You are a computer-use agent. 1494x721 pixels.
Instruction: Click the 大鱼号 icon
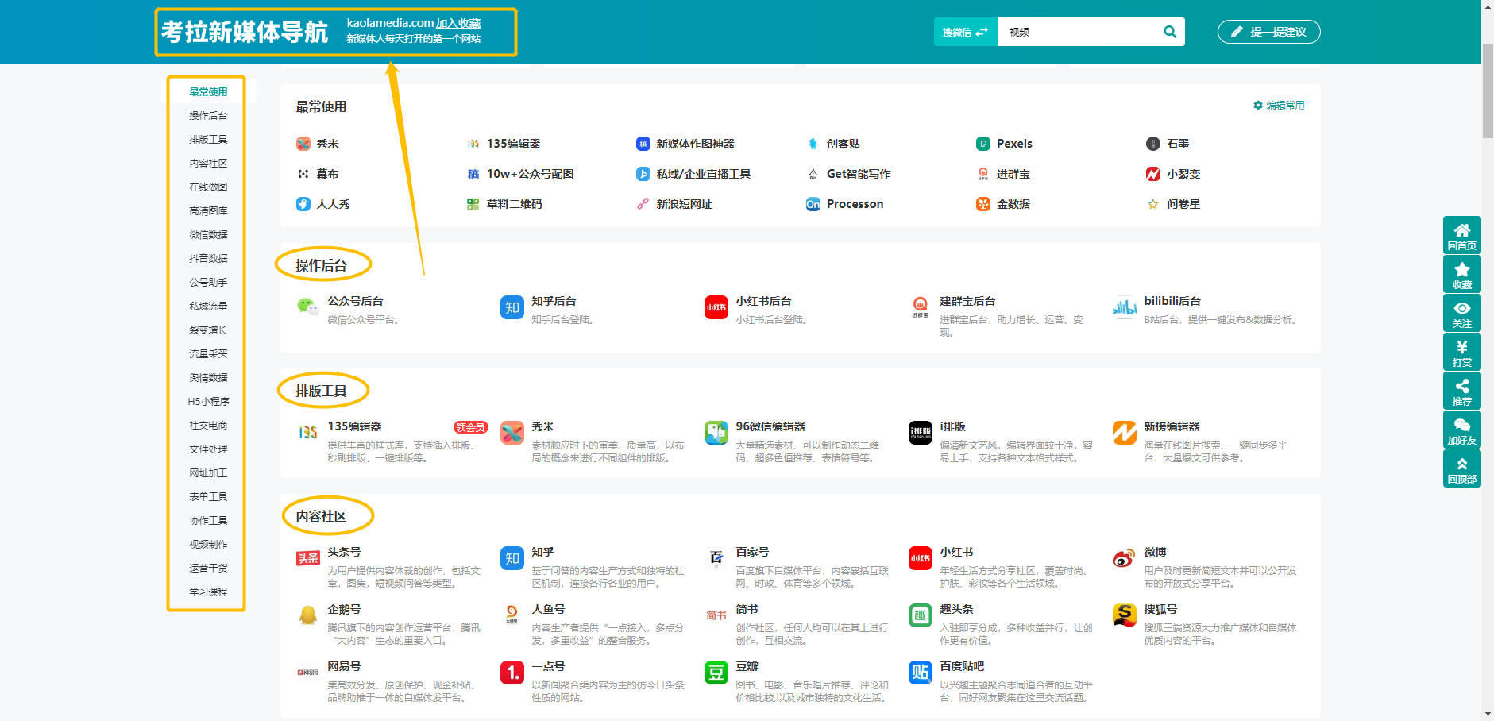point(512,615)
